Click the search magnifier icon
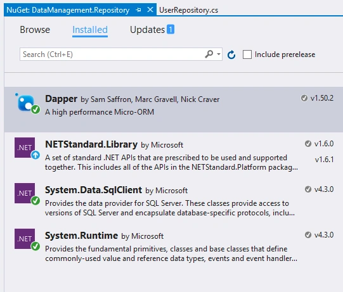This screenshot has height=292, width=343. click(x=209, y=54)
